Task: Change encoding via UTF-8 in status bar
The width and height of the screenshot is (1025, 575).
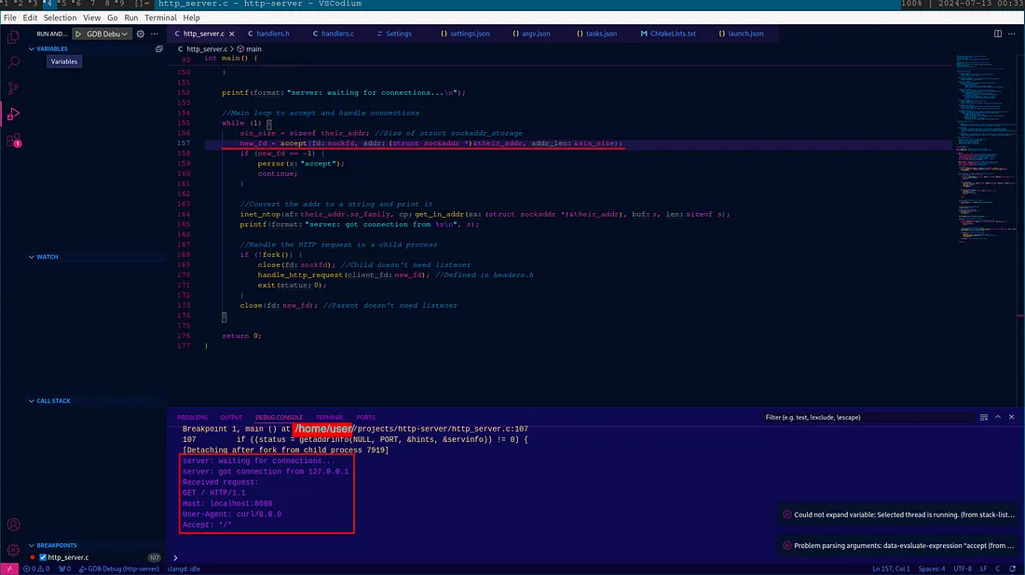Action: click(x=963, y=569)
